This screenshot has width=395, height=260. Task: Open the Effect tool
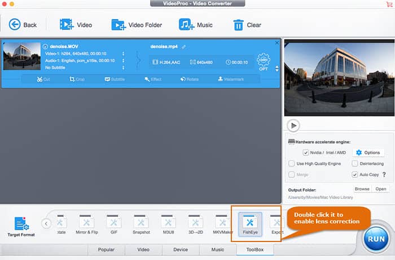pyautogui.click(x=153, y=79)
